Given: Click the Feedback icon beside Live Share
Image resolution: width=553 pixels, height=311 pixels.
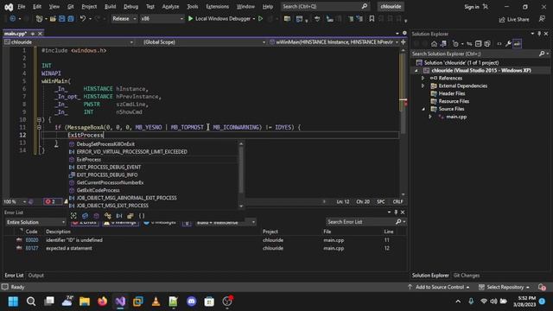Looking at the screenshot, I should click(x=542, y=19).
